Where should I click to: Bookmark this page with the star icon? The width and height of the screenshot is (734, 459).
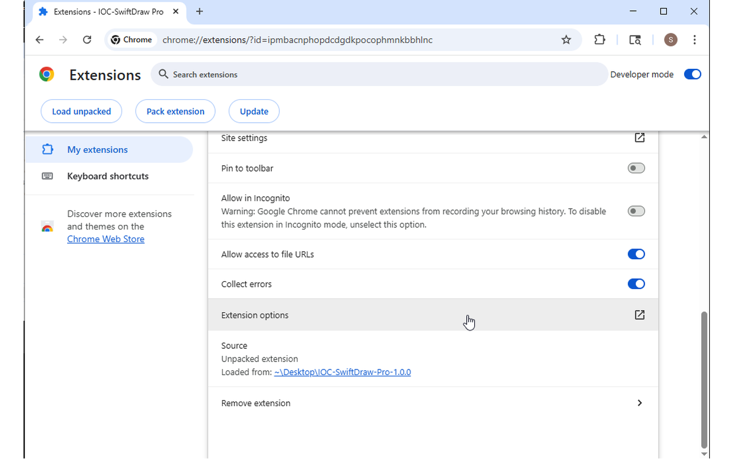(566, 40)
